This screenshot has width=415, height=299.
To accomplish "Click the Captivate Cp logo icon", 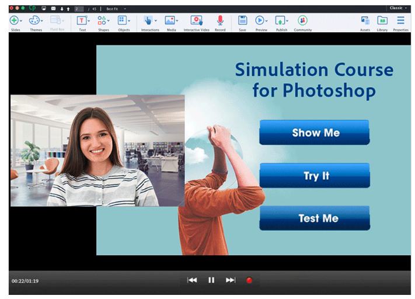I will [x=32, y=8].
